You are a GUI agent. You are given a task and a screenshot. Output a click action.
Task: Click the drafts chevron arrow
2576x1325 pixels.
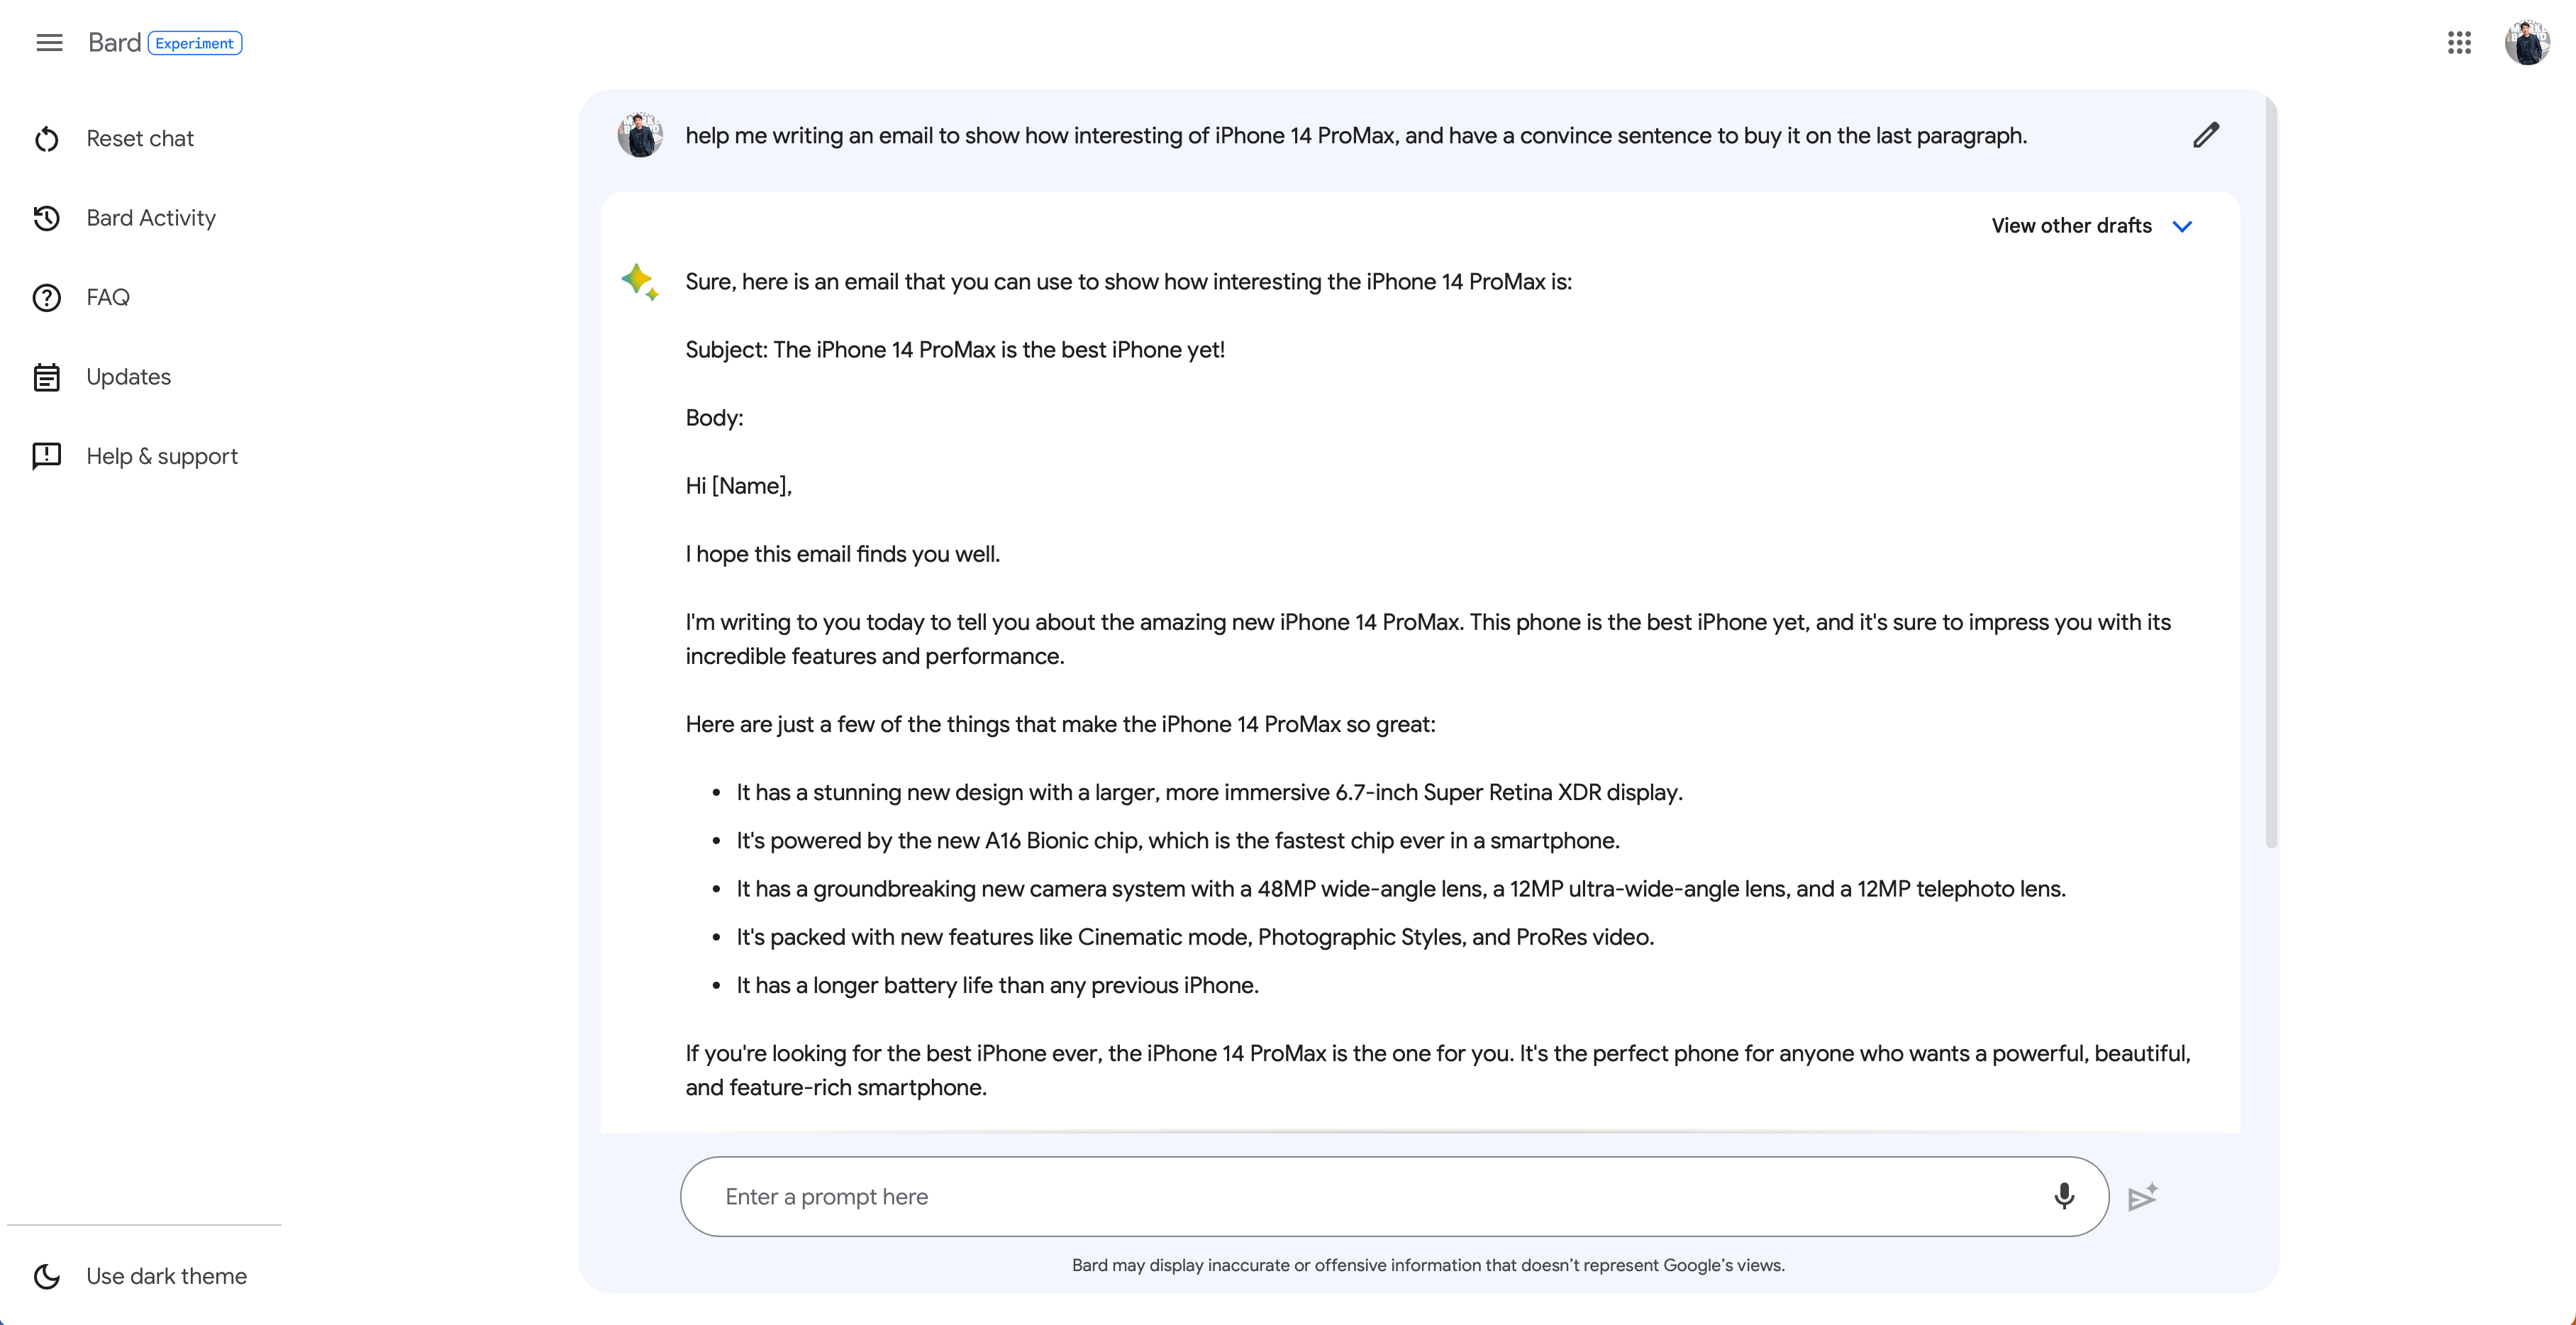coord(2183,227)
